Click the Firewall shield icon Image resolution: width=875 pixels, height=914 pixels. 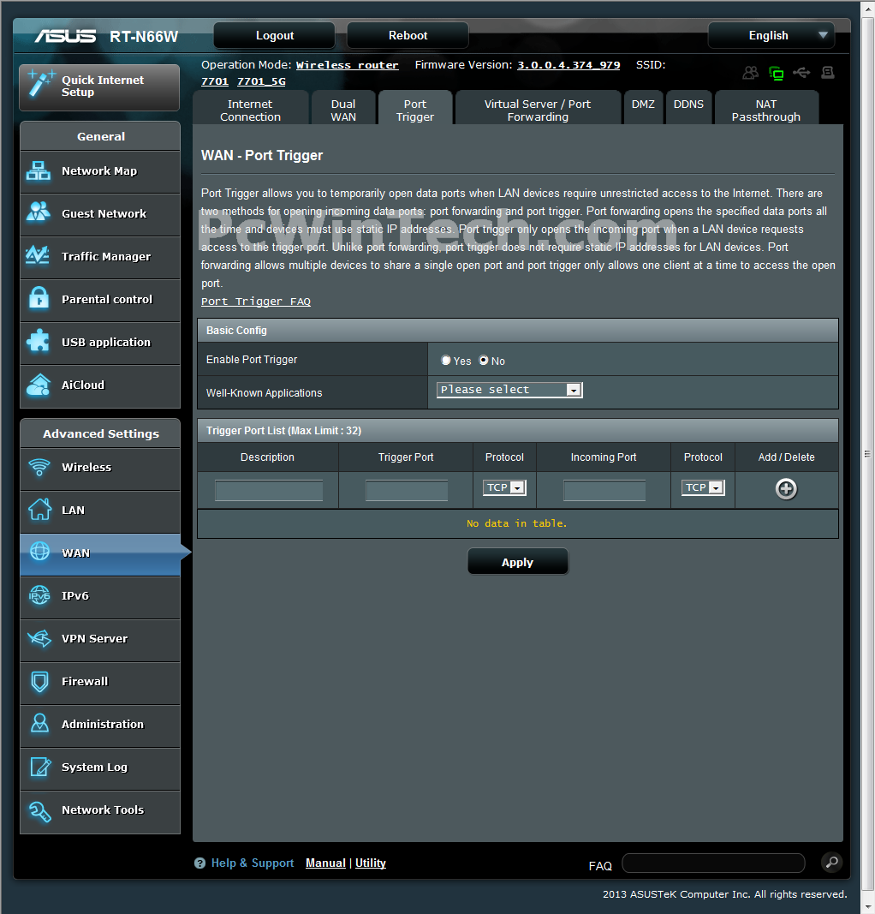(x=39, y=681)
